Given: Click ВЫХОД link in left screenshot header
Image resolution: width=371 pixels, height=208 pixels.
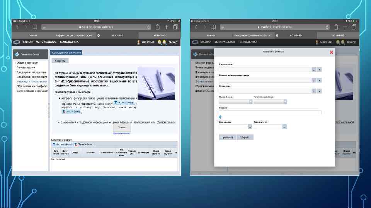Looking at the screenshot, I should point(173,42).
